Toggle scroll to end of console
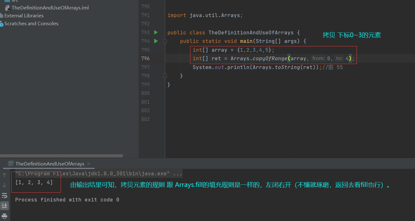Viewport: 415px width, 221px height. [x=4, y=206]
